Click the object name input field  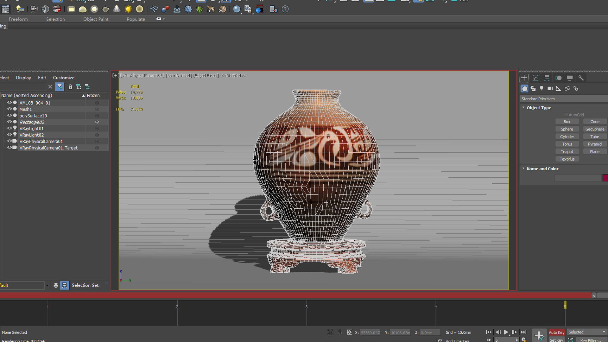(x=578, y=178)
